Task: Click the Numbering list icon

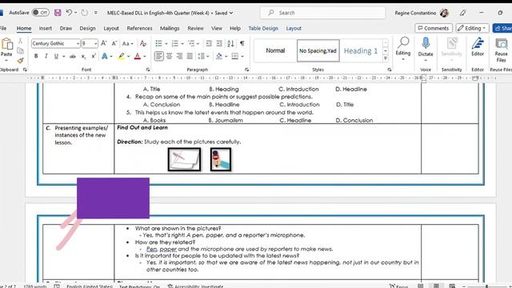Action: 175,43
